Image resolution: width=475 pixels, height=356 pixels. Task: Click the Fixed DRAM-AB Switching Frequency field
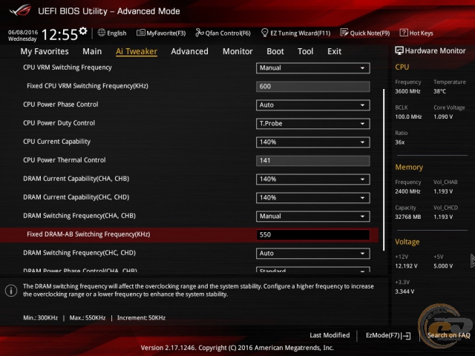click(x=313, y=235)
